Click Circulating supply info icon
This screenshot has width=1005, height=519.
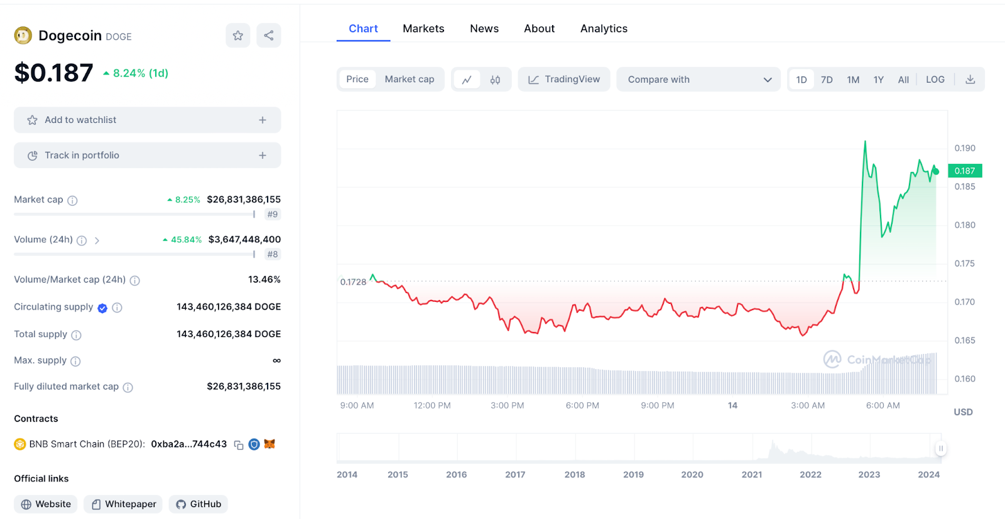click(117, 308)
